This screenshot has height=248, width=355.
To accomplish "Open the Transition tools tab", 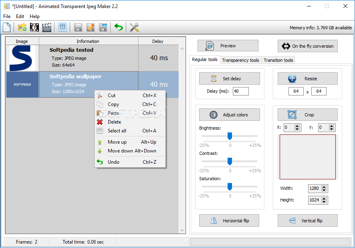I will [x=278, y=60].
